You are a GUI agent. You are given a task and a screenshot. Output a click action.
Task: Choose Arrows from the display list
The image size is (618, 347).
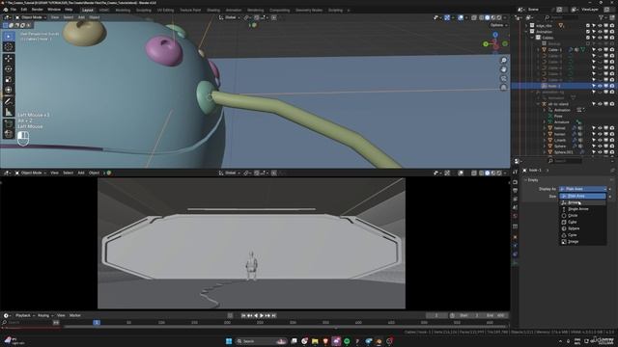pos(582,202)
